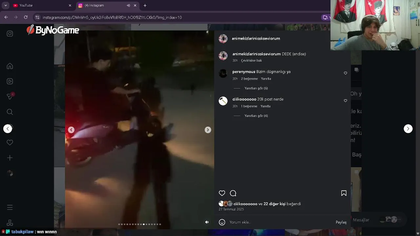Create new post with plus icon
Image resolution: width=420 pixels, height=236 pixels.
pyautogui.click(x=10, y=158)
